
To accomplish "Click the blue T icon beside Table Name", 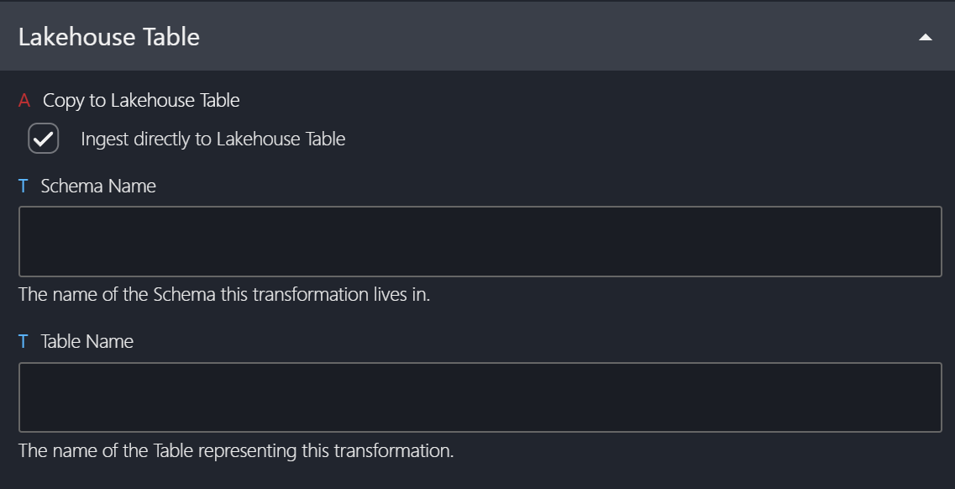I will click(23, 342).
